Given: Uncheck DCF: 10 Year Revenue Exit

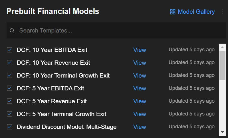Looking at the screenshot, I should point(10,63).
